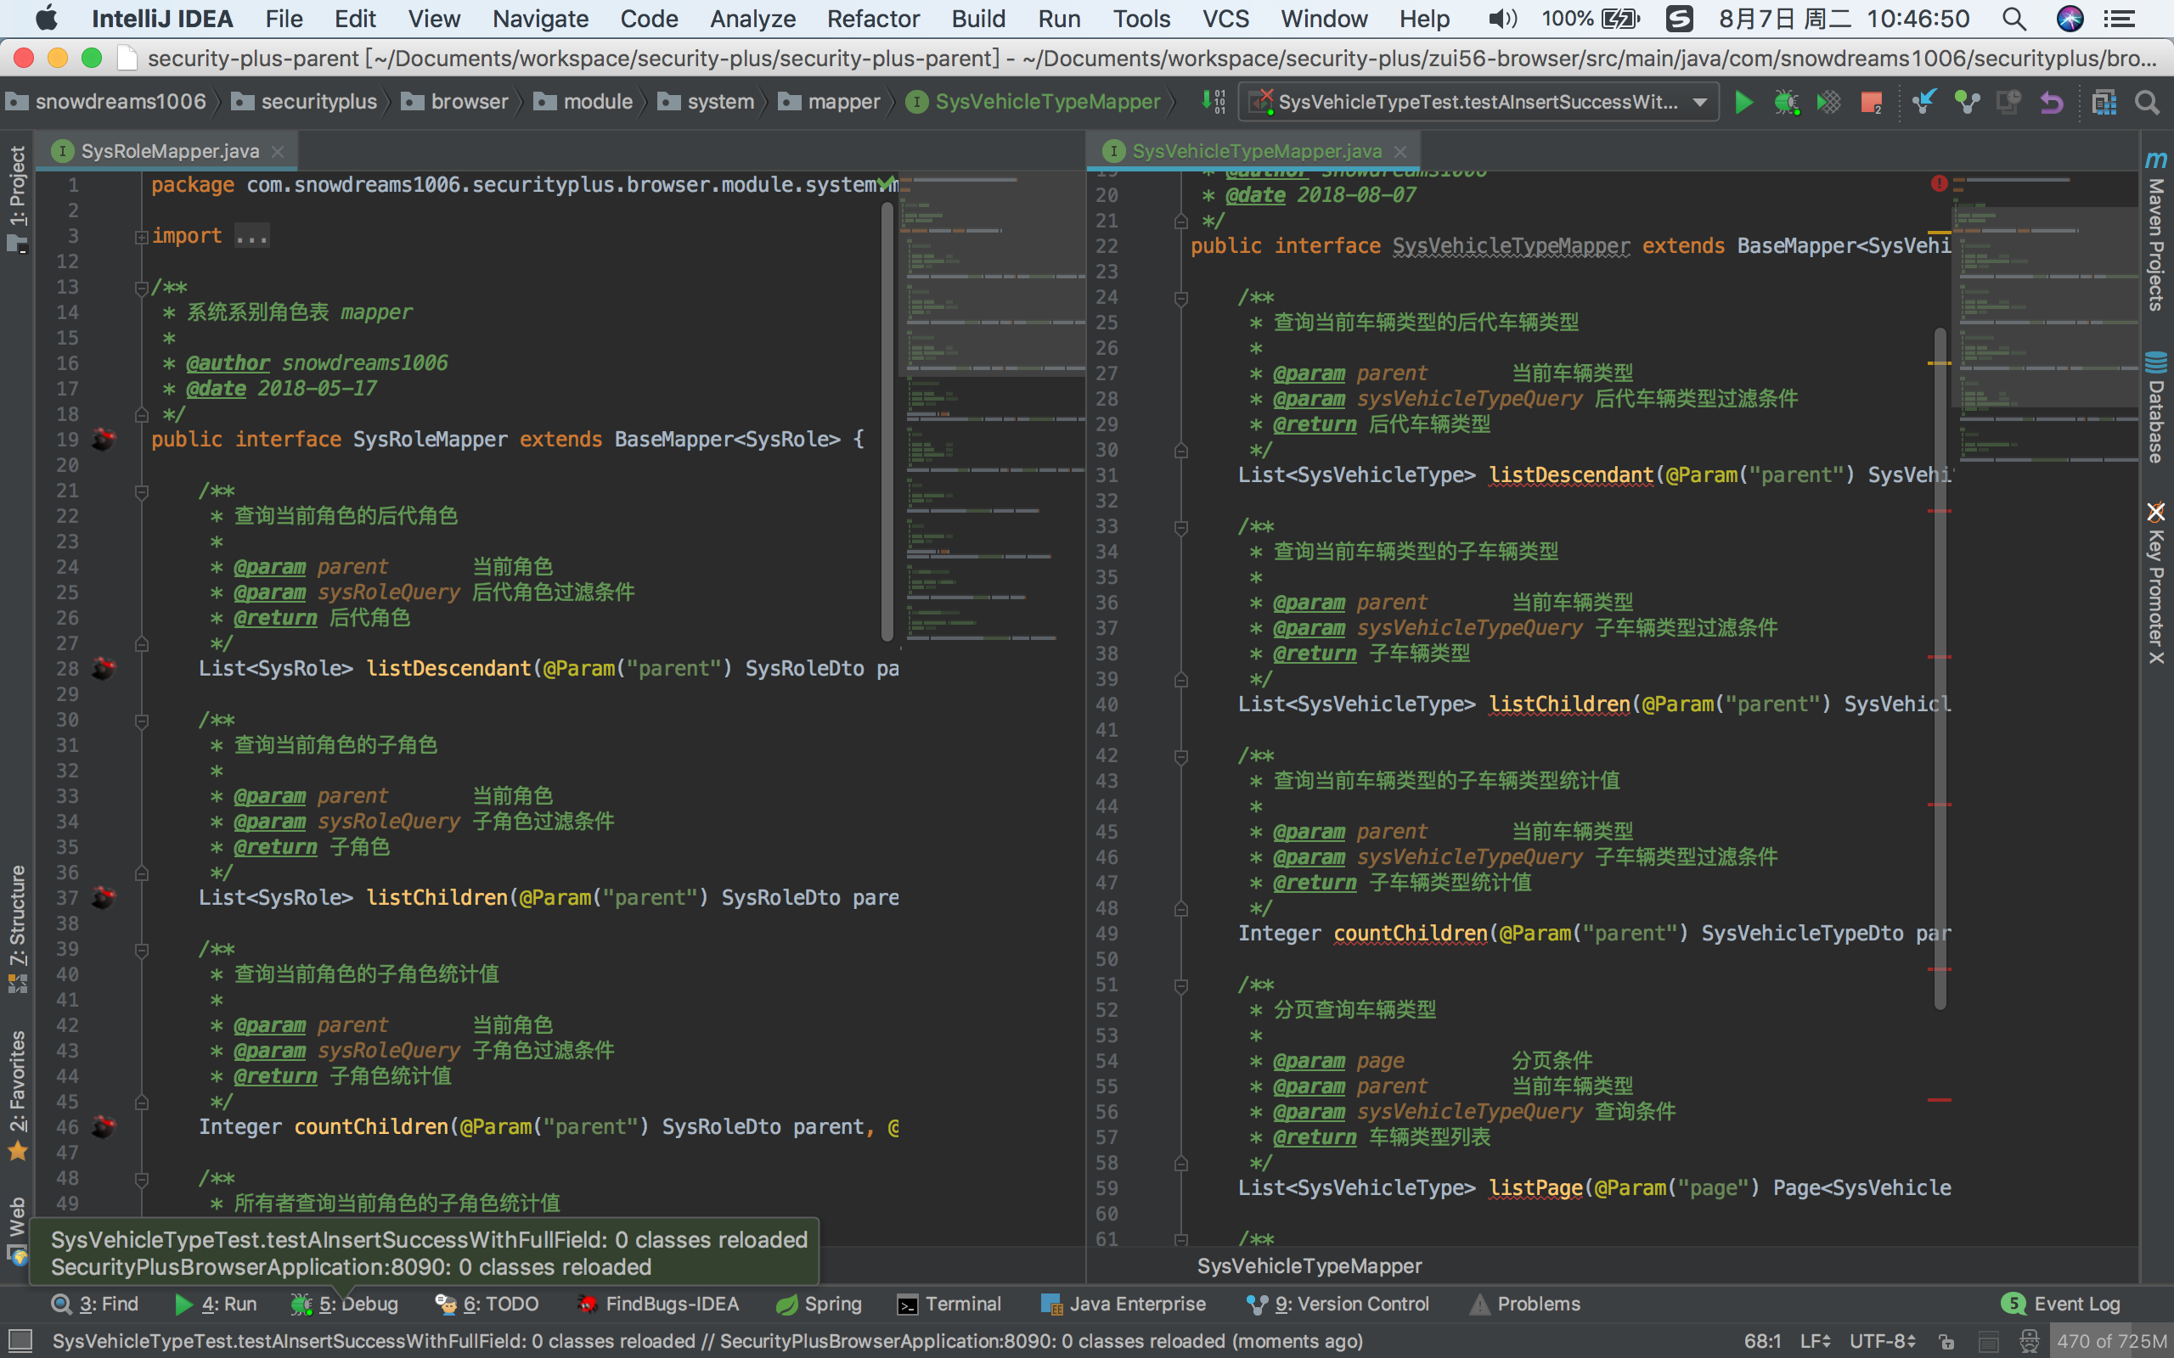Open Search Everywhere magnifier in toolbar
The image size is (2174, 1358).
2147,103
